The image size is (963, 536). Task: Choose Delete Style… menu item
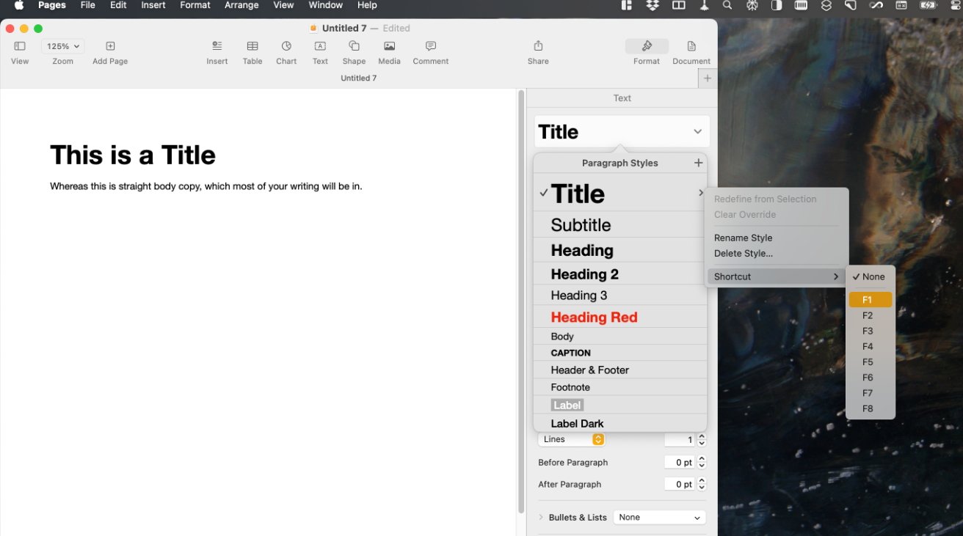coord(743,254)
